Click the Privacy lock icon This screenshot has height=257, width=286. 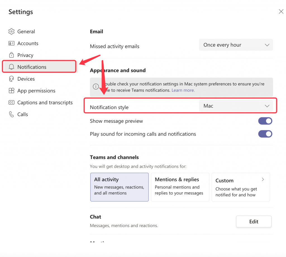11,55
